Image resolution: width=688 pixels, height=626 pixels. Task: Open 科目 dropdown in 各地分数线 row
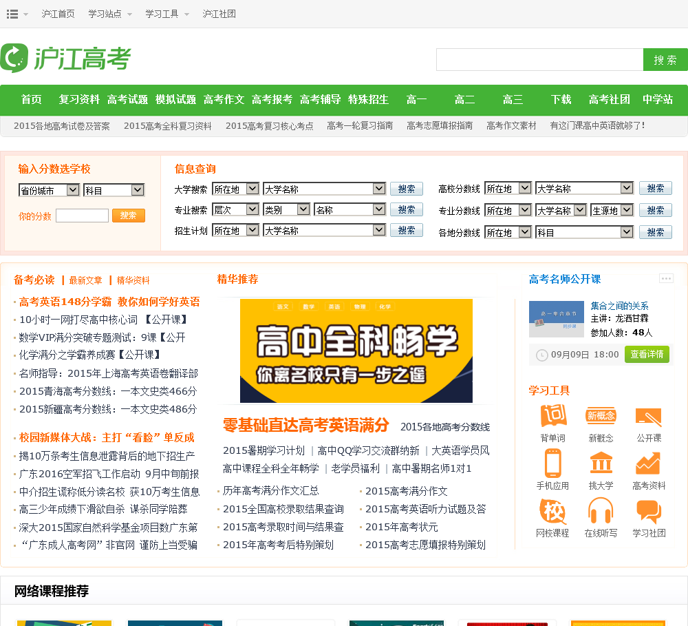[x=584, y=232]
